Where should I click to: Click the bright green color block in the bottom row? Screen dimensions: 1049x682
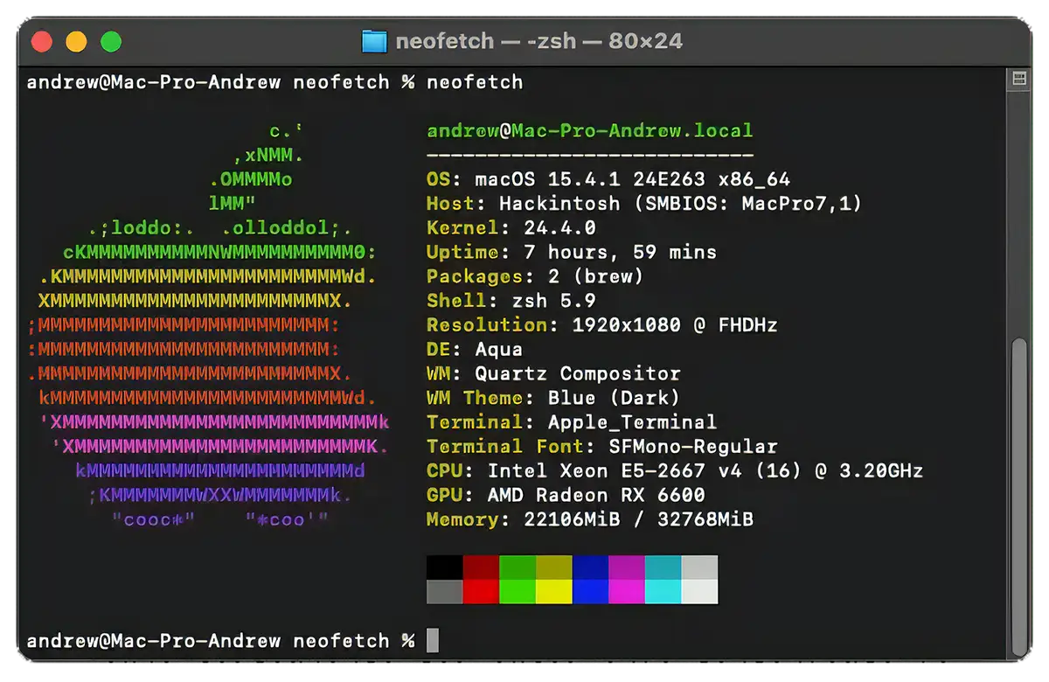(518, 592)
